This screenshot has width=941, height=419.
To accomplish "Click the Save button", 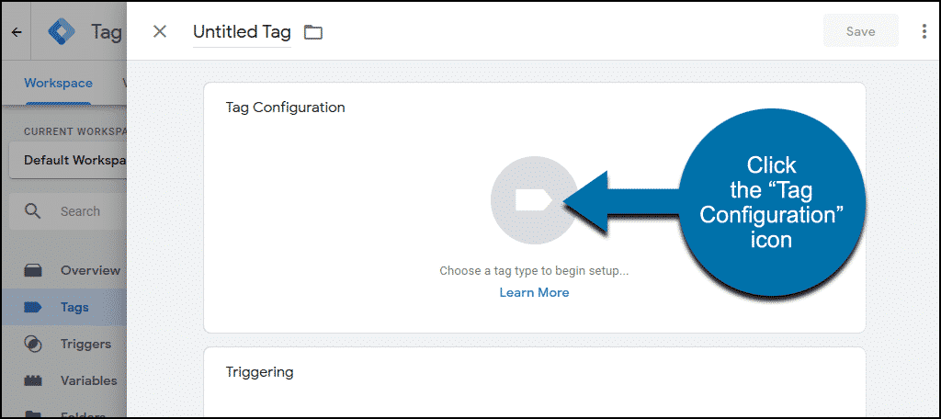I will 860,31.
